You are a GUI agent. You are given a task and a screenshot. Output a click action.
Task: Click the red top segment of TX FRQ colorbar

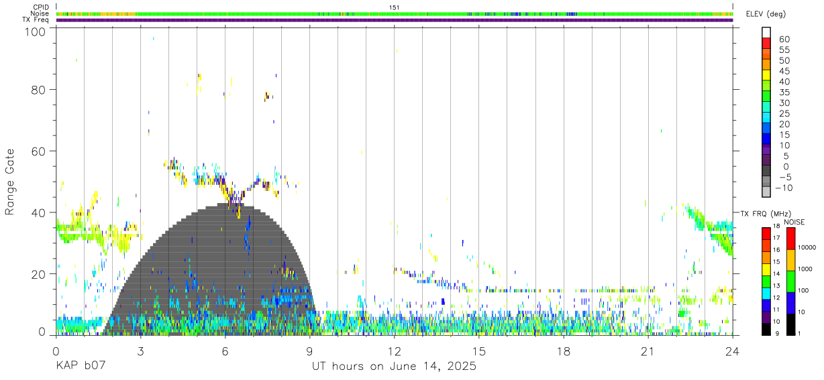tap(766, 234)
